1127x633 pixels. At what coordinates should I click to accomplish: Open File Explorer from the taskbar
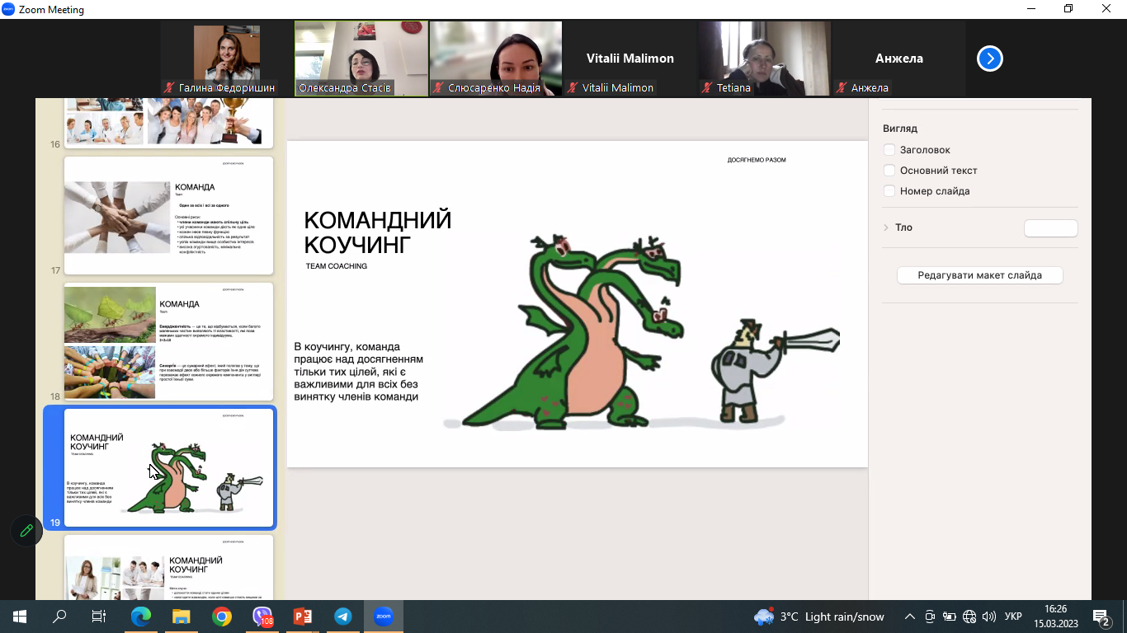(x=182, y=617)
